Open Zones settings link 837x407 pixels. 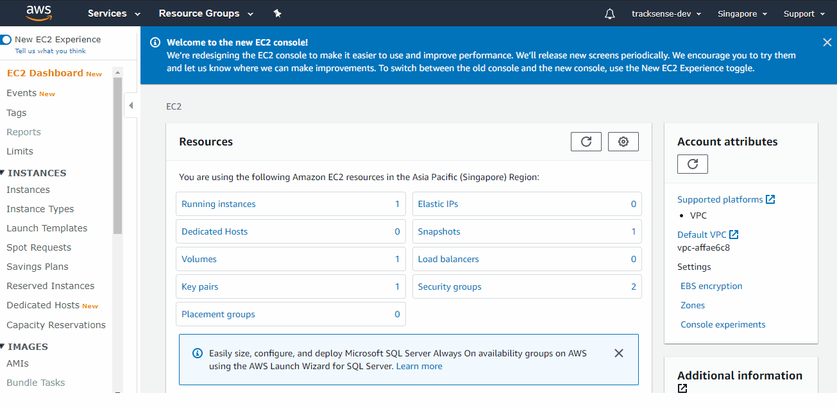693,305
